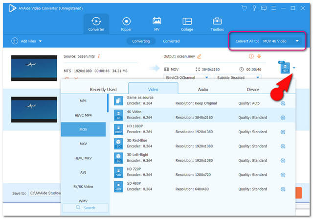Open the MV maker tab
This screenshot has height=219, width=313.
156,24
